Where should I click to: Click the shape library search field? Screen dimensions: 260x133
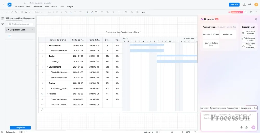click(x=20, y=24)
